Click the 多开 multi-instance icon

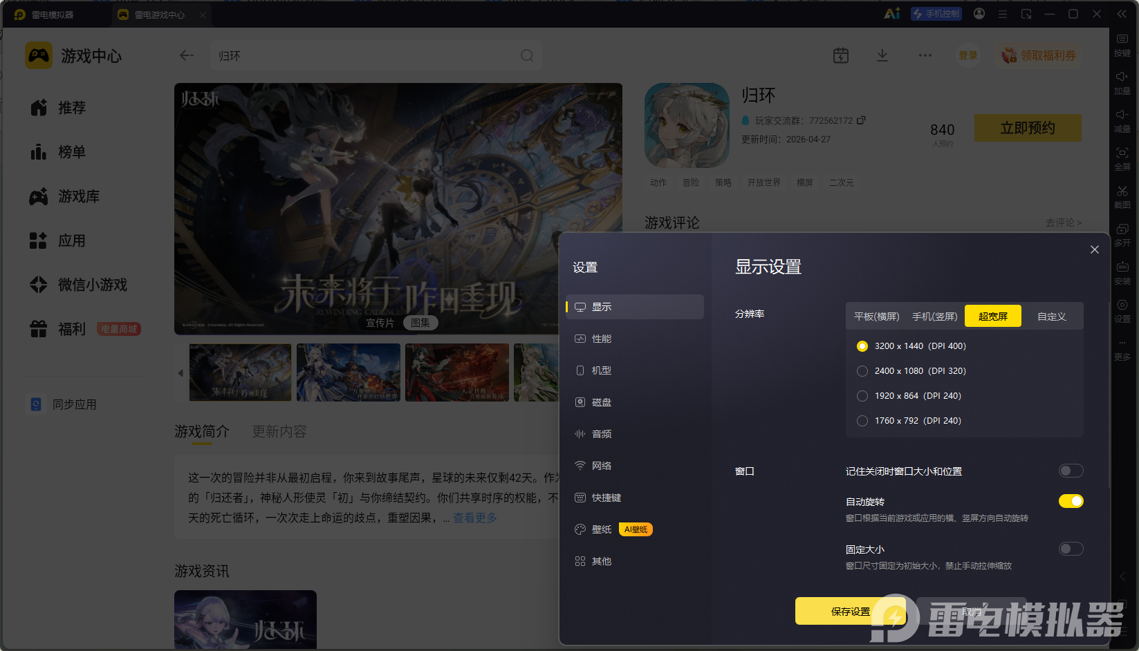(1122, 235)
